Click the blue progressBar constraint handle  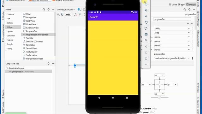click(75, 66)
